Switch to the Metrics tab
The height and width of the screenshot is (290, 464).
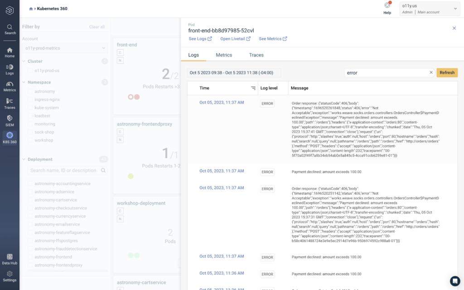[224, 55]
